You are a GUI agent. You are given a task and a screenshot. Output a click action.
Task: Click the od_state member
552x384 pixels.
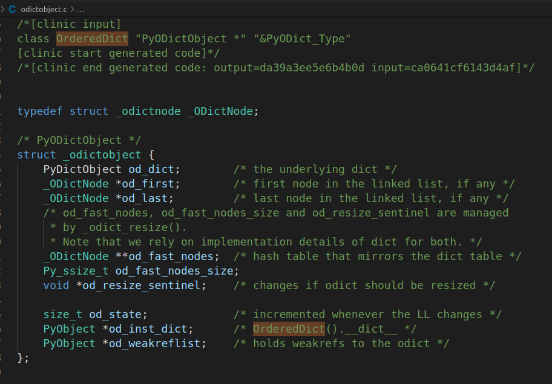[x=115, y=314]
